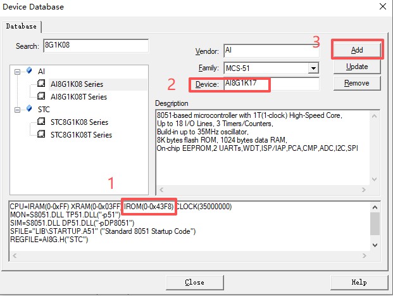Image resolution: width=393 pixels, height=296 pixels.
Task: Select STC8G1K08 Series in device tree
Action: pyautogui.click(x=79, y=122)
